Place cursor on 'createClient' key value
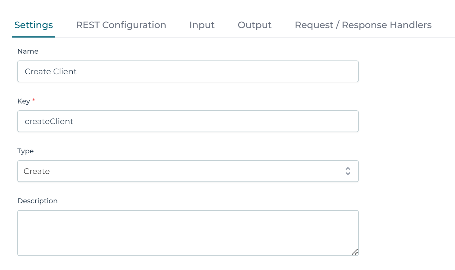The image size is (455, 270). (49, 122)
